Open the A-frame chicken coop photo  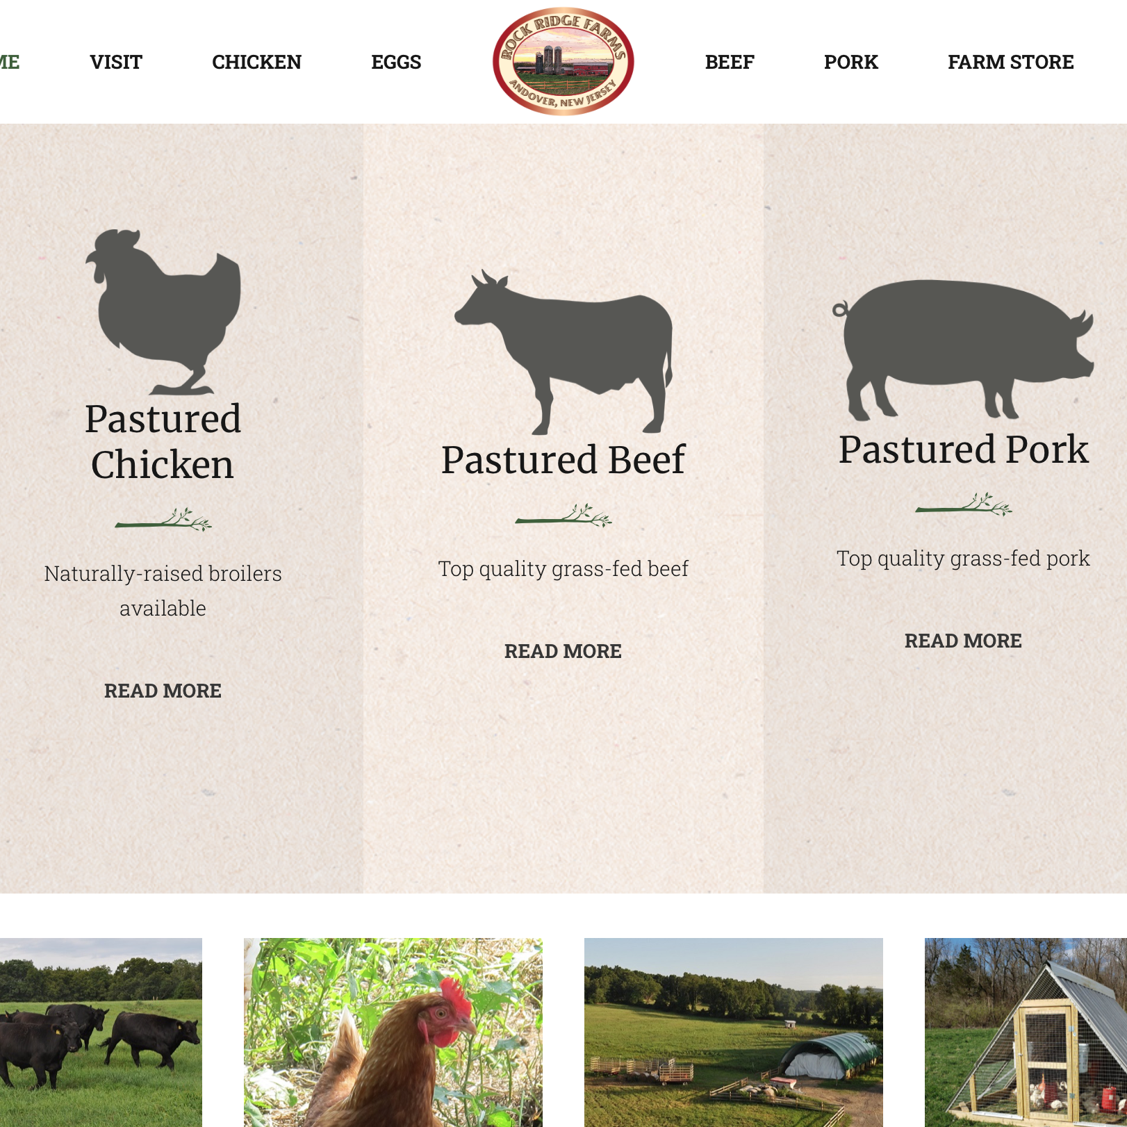point(1026,1033)
